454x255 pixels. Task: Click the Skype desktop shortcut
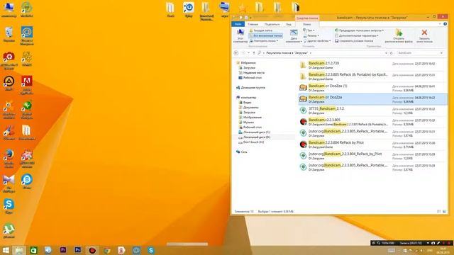click(x=9, y=206)
